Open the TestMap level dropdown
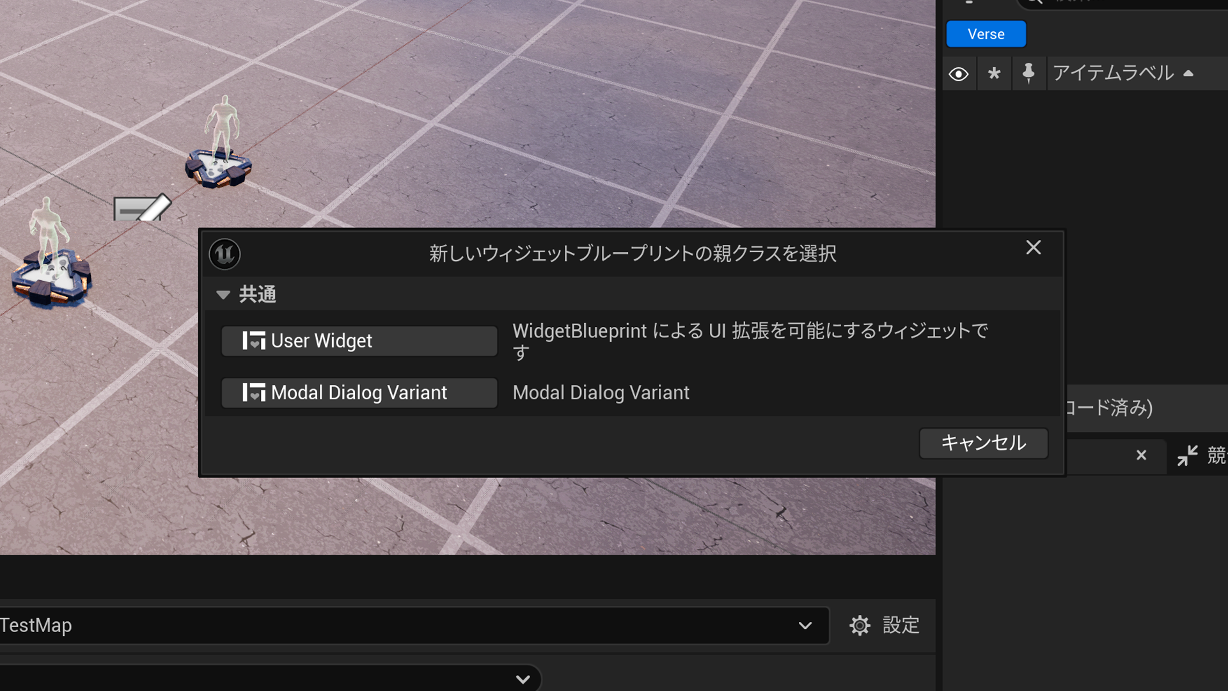Image resolution: width=1228 pixels, height=691 pixels. 804,625
